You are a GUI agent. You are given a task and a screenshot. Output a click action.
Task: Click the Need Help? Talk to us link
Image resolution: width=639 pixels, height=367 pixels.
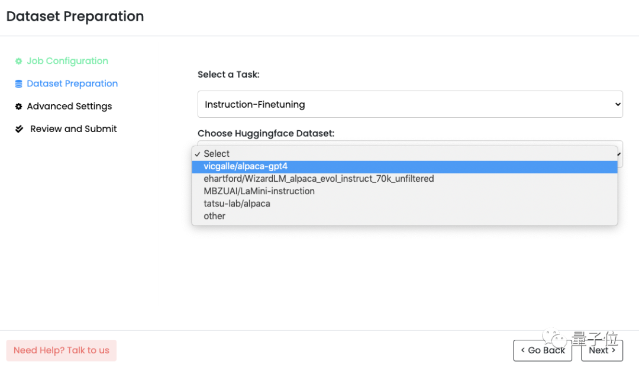point(62,350)
